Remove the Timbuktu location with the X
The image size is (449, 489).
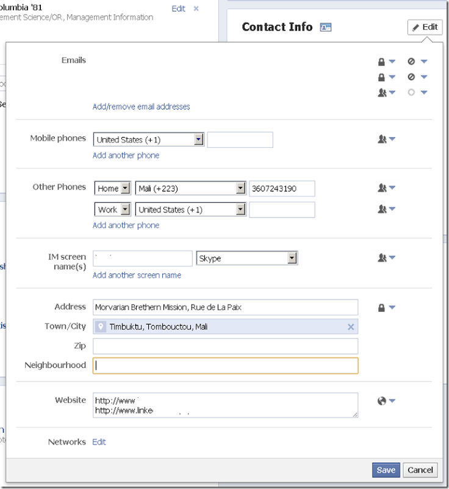(351, 327)
